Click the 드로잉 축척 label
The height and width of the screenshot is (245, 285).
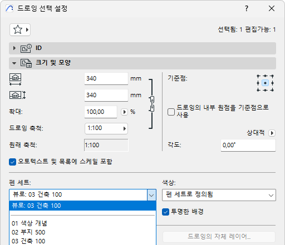[x=26, y=128]
